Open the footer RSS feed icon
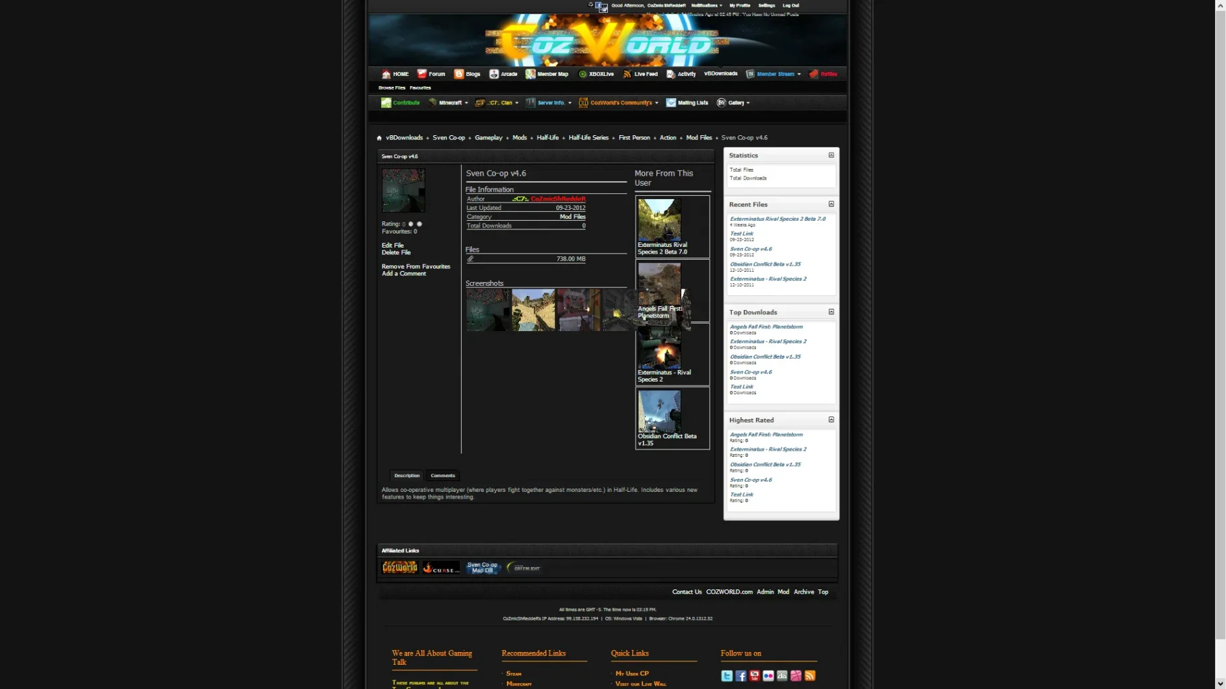1226x689 pixels. tap(810, 676)
